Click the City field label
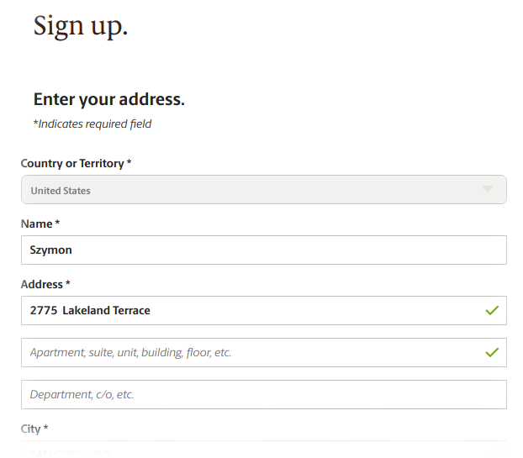Screen dimensions: 523x458 pyautogui.click(x=30, y=429)
